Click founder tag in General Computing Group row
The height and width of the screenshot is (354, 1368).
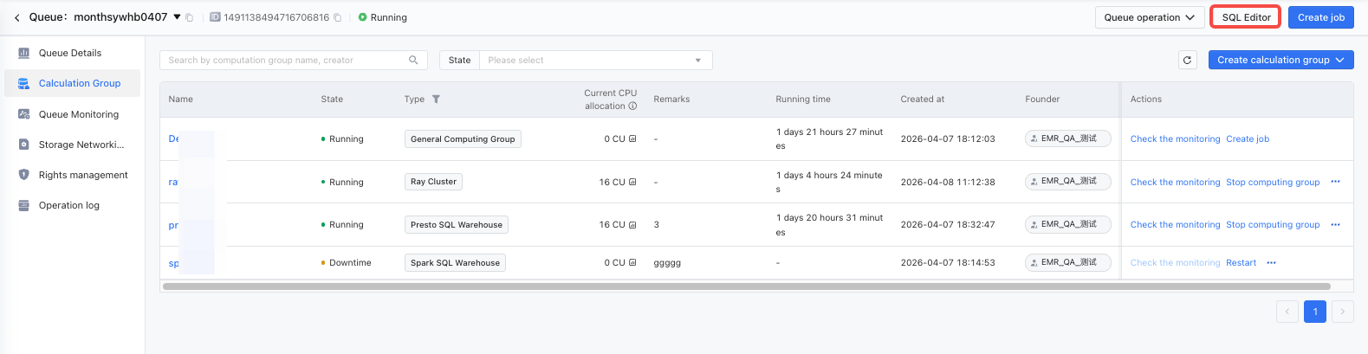(1067, 138)
